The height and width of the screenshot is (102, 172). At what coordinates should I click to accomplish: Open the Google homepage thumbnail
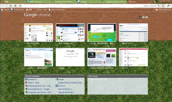point(70,57)
